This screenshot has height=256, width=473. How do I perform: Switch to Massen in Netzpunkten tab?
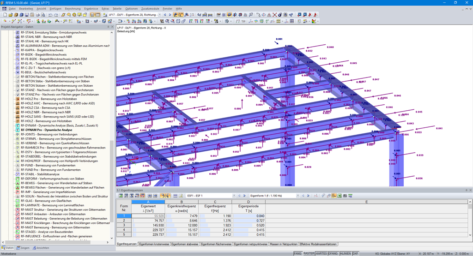[x=284, y=244]
